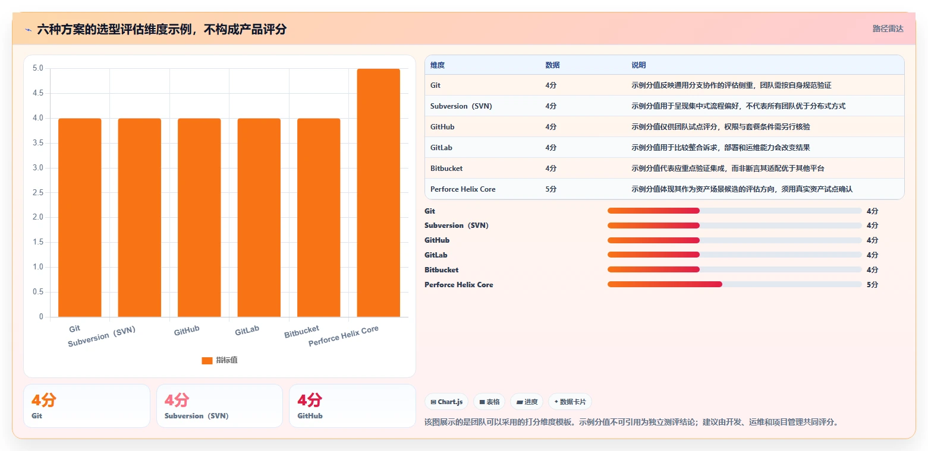
Task: Click the 维度 column header
Action: pyautogui.click(x=438, y=65)
